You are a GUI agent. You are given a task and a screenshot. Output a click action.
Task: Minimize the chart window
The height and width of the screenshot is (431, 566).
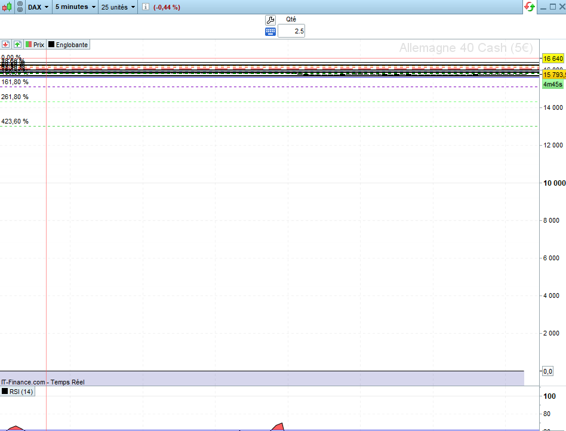(x=543, y=7)
